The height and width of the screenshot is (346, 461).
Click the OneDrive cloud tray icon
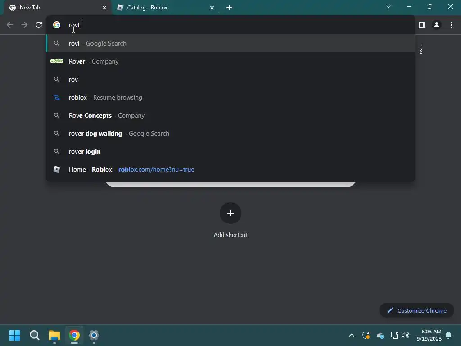tap(380, 335)
